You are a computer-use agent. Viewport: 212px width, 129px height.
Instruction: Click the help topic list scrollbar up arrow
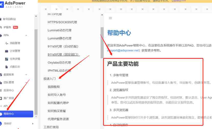pyautogui.click(x=102, y=15)
